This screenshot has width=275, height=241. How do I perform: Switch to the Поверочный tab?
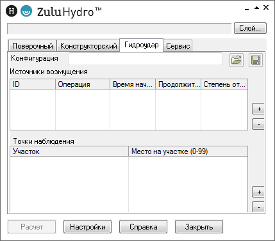coord(33,46)
